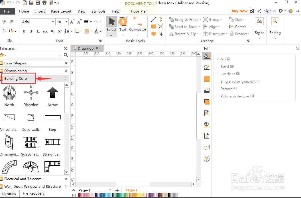Close the Drawing6 document tab

tap(97, 48)
